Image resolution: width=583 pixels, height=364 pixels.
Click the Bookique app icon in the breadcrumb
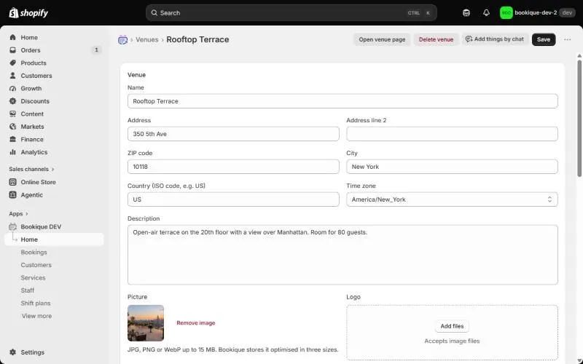click(x=122, y=40)
